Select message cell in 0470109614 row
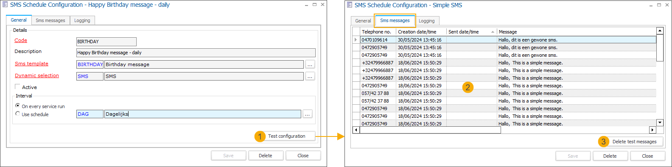Screen dimensions: 672x167 point(577,40)
